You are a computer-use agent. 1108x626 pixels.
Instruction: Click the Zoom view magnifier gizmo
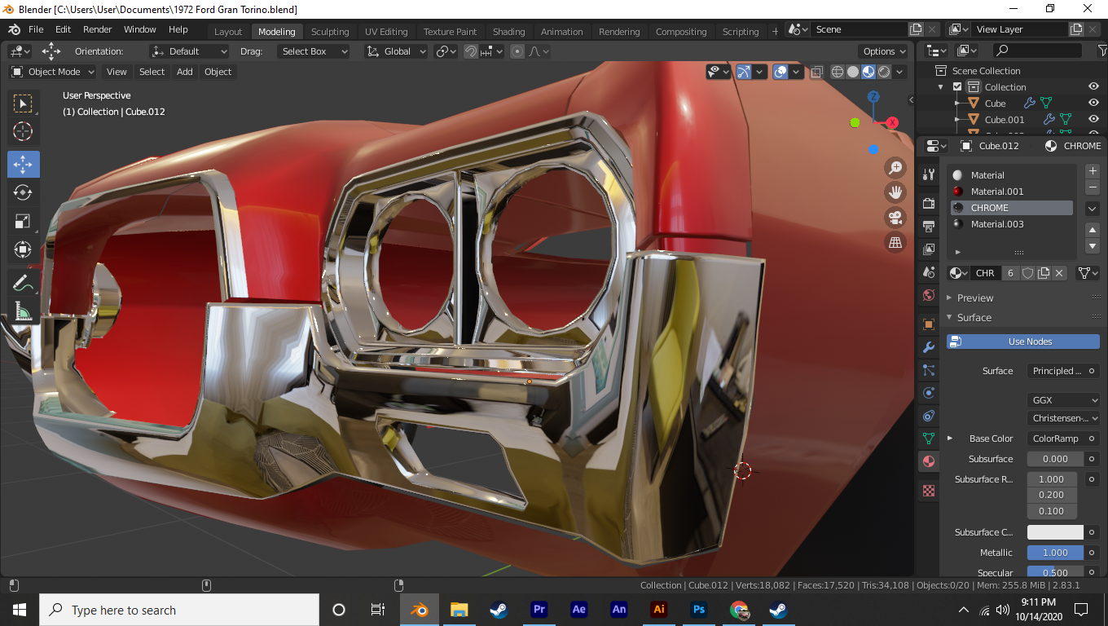pyautogui.click(x=895, y=168)
